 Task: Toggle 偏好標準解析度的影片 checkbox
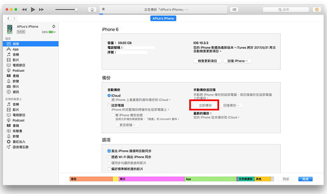(109, 169)
